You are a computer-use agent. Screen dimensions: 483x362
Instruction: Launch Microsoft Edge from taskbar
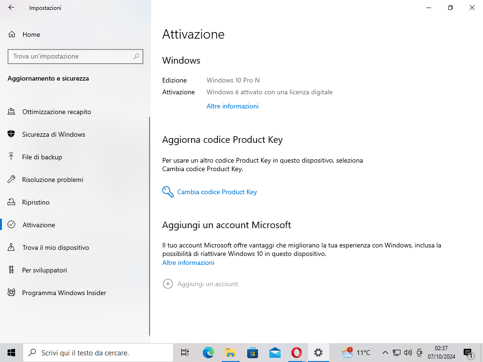(208, 353)
